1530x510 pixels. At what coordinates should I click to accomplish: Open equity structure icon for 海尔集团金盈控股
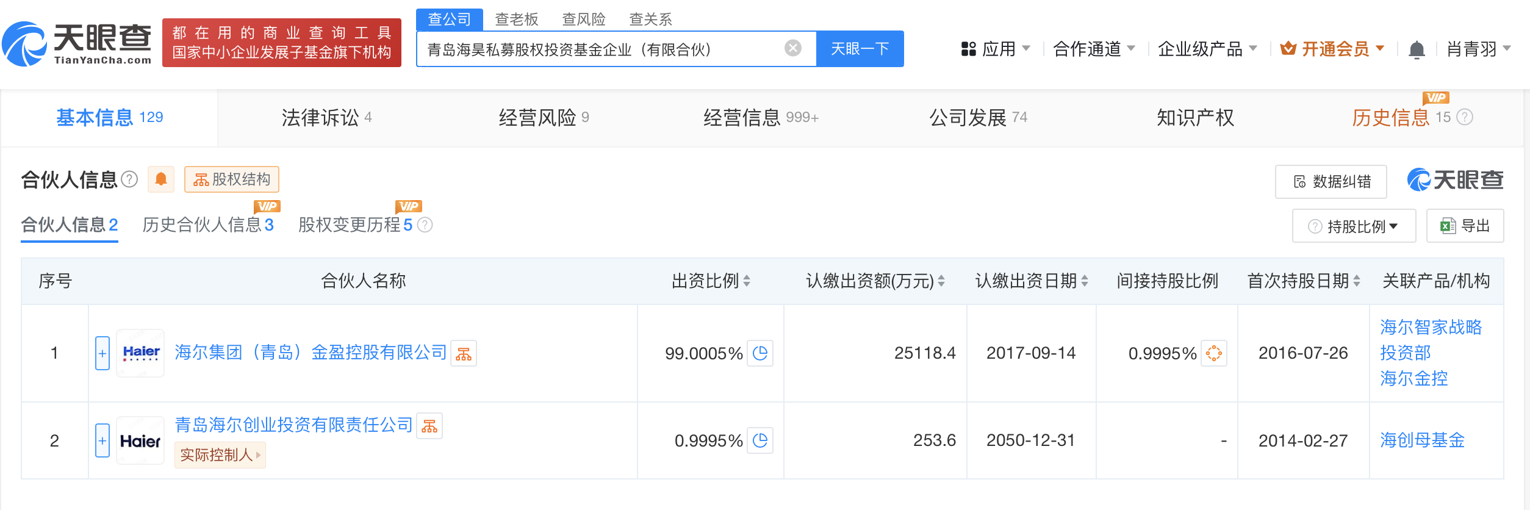464,354
